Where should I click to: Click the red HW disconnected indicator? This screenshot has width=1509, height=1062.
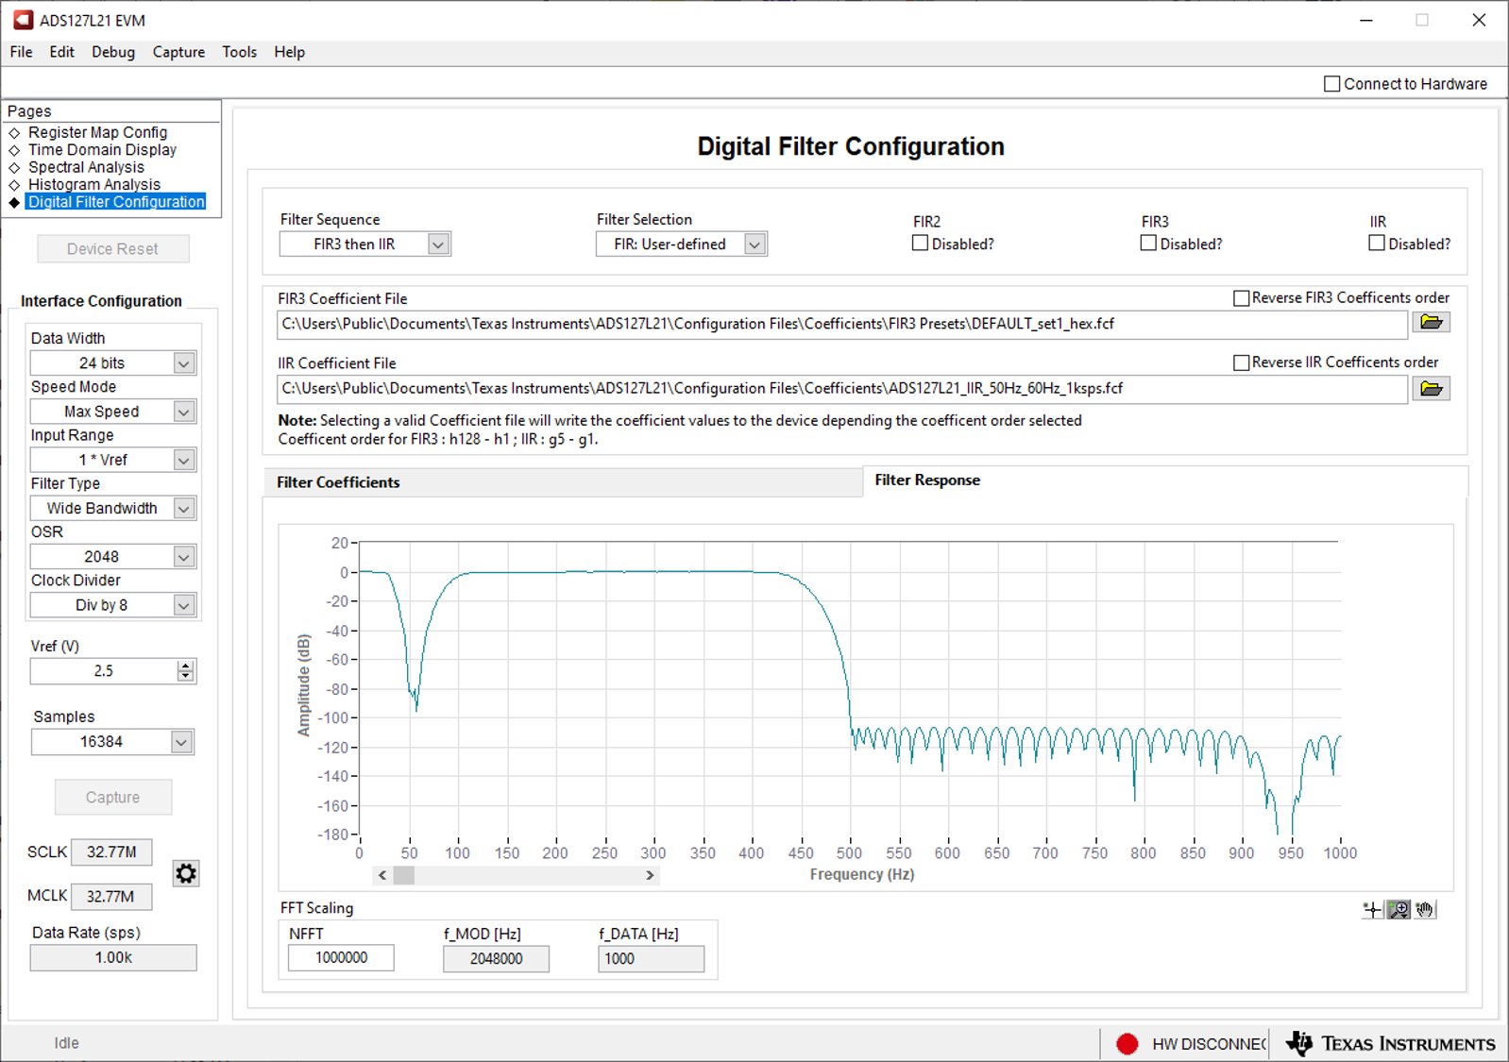tap(1127, 1043)
